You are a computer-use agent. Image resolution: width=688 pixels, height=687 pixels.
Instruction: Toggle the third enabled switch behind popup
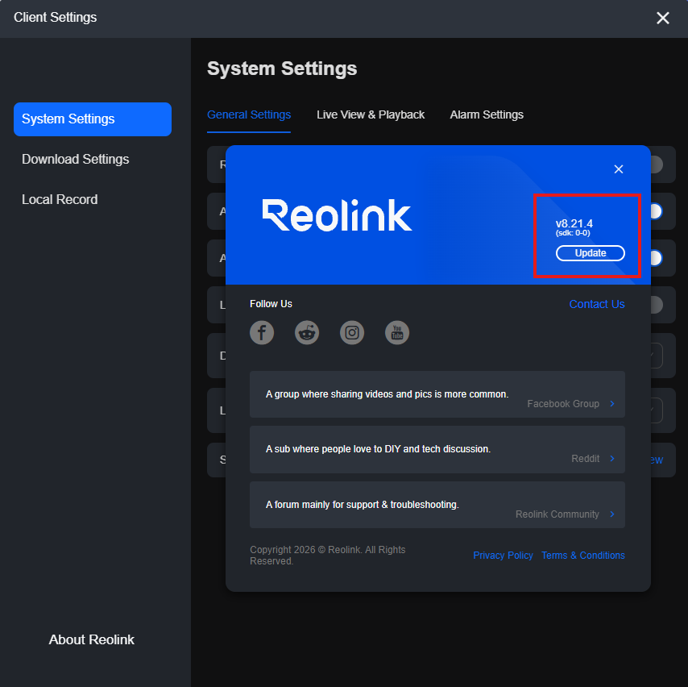657,258
